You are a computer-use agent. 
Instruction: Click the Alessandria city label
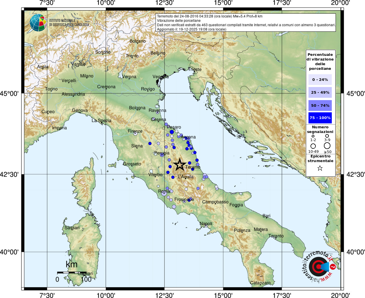[x=73, y=94]
